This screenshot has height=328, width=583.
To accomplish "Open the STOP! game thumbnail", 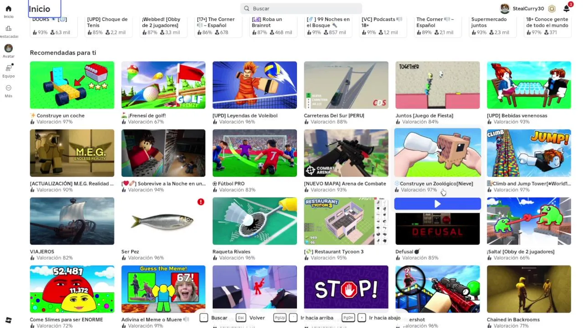I will coord(346,289).
